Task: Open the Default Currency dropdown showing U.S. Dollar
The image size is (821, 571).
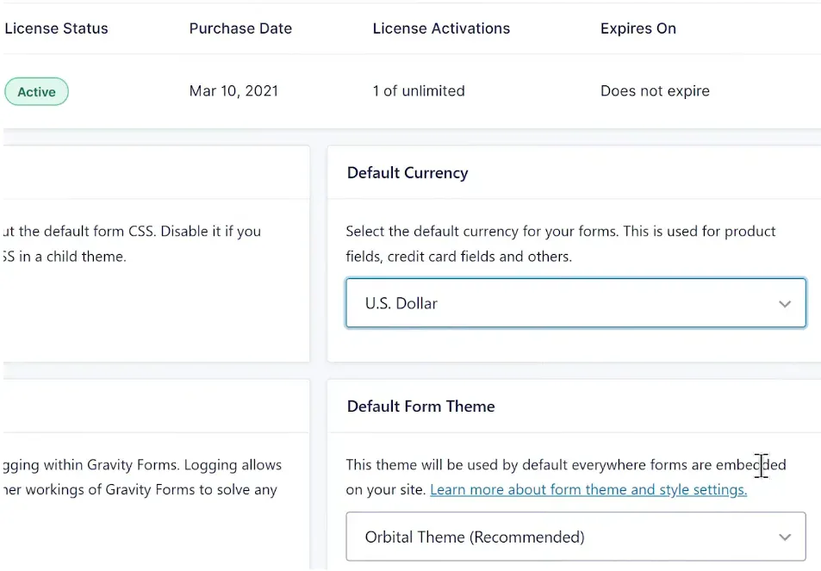Action: tap(575, 303)
